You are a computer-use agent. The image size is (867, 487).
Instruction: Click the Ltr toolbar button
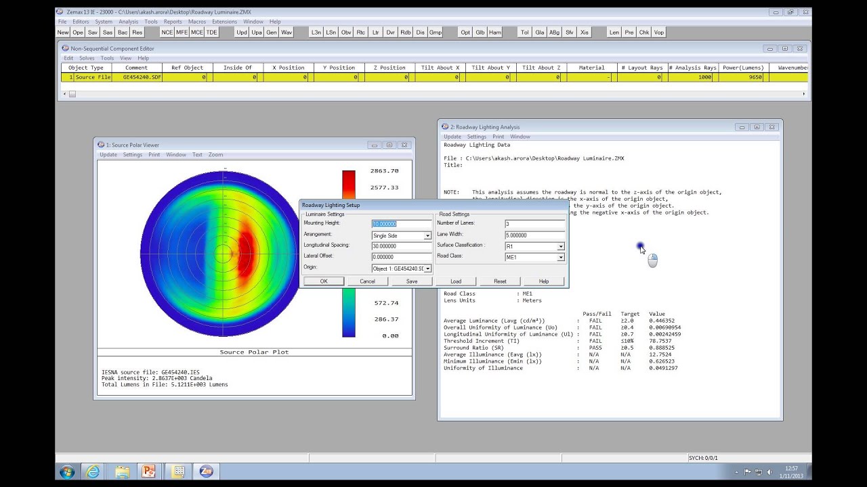point(376,32)
